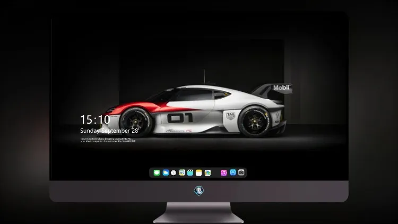This screenshot has height=224, width=398.
Task: Open the teal clapperboard video app
Action: [x=190, y=173]
